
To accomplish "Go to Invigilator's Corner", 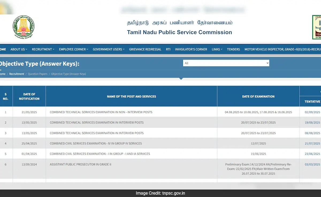I will (x=191, y=49).
